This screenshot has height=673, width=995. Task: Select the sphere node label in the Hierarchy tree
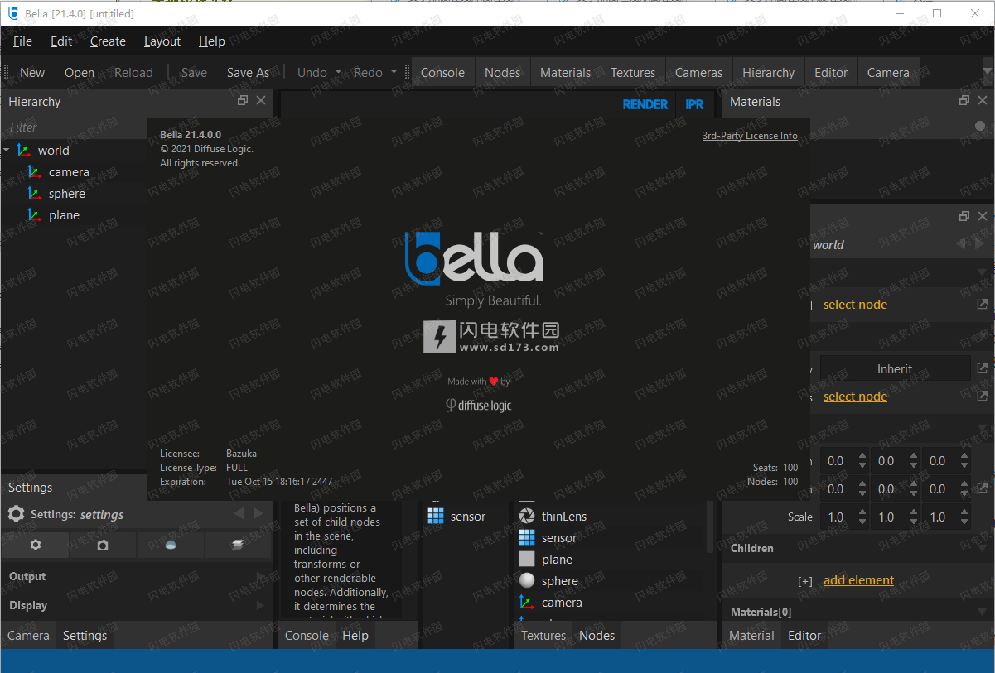coord(67,194)
